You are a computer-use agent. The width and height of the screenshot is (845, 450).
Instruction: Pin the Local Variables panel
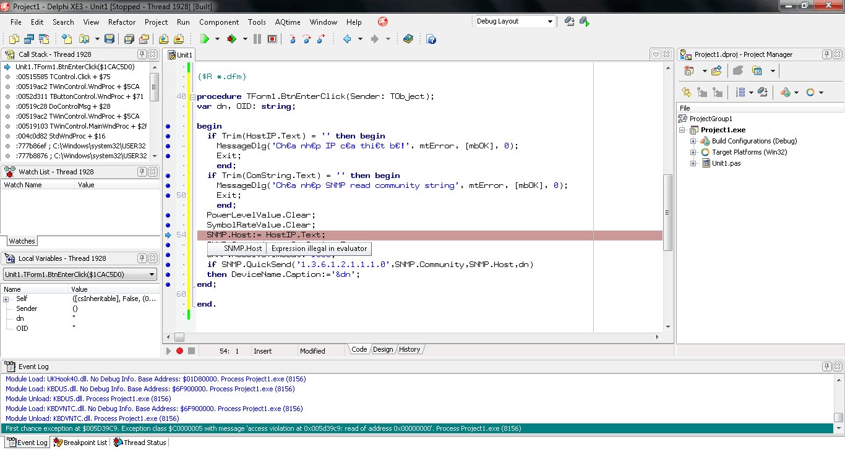click(142, 258)
